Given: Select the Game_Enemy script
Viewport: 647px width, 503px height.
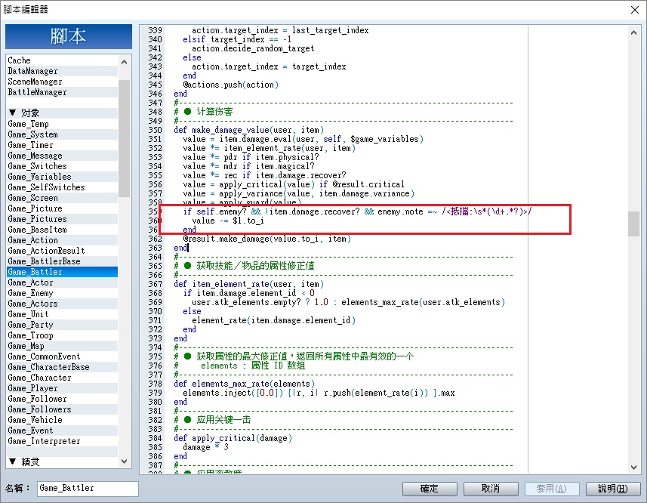Looking at the screenshot, I should click(63, 293).
